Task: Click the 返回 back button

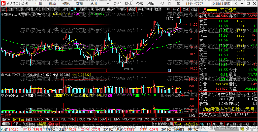Action: click(194, 9)
